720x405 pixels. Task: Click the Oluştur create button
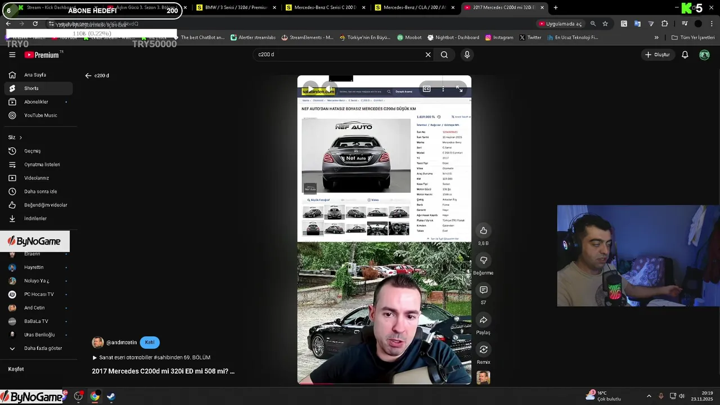click(658, 55)
